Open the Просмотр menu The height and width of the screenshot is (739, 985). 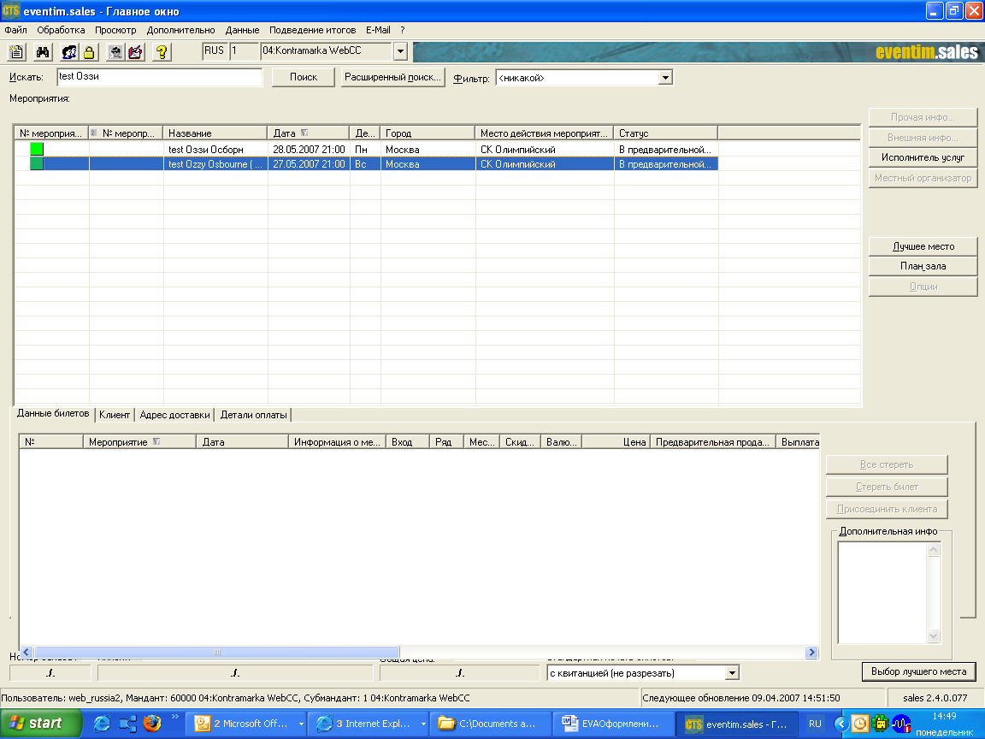pyautogui.click(x=115, y=30)
